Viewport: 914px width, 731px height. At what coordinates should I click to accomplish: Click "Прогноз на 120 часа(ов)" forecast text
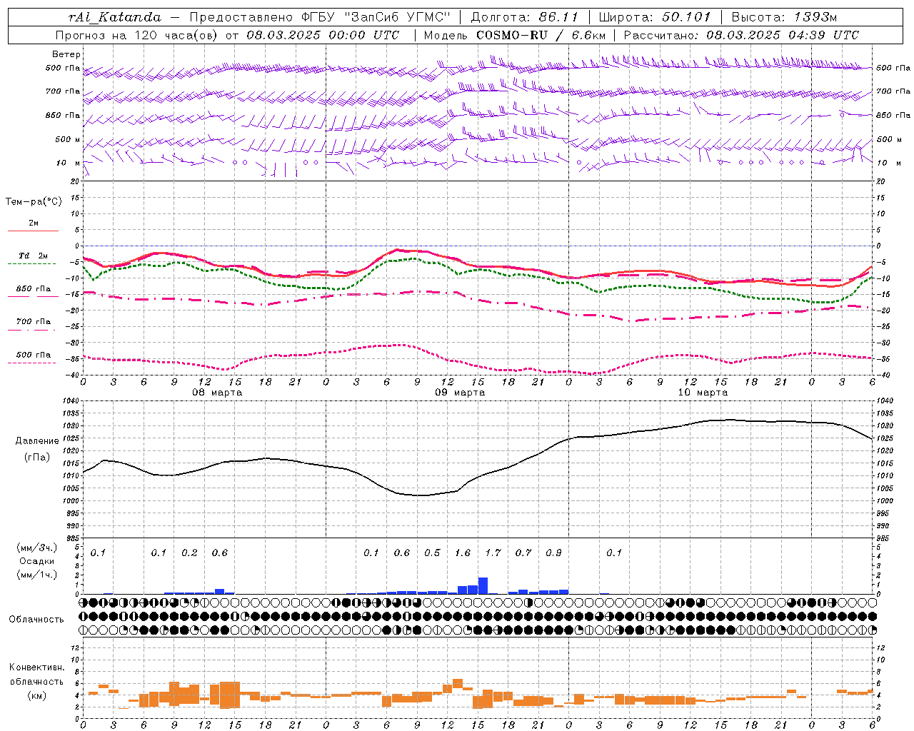(x=138, y=34)
